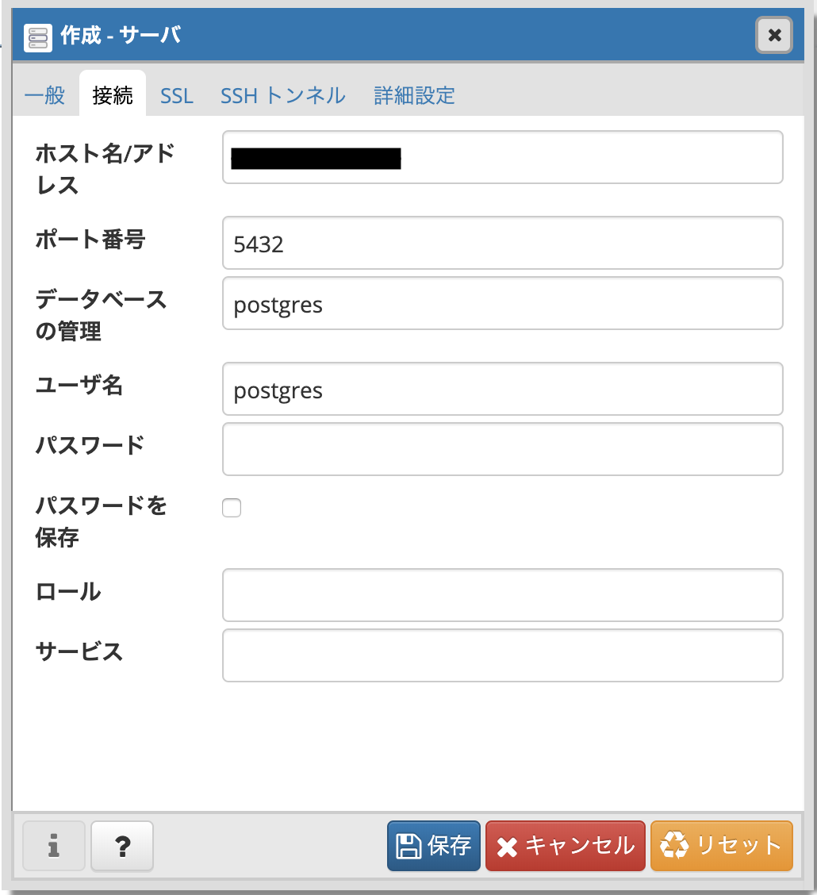Open the サービス selection field

502,655
